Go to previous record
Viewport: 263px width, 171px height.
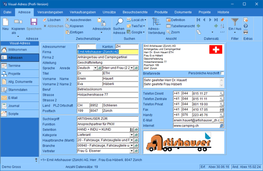(204, 20)
